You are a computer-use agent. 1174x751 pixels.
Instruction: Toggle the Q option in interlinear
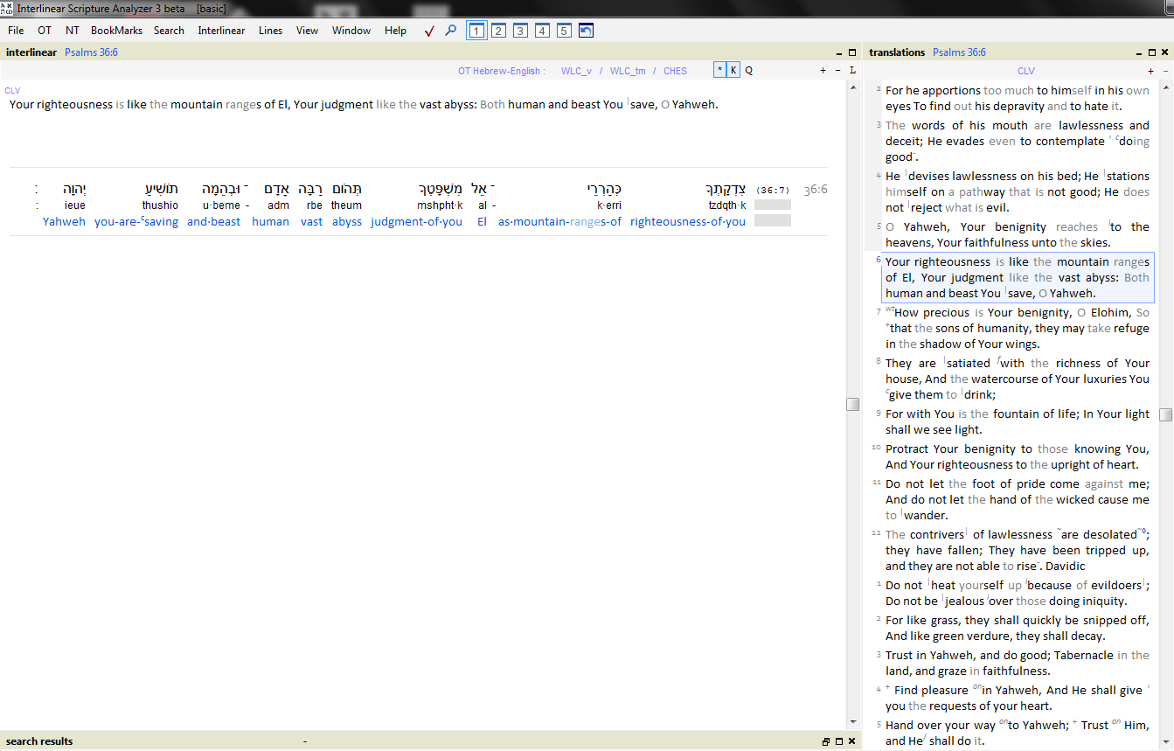pos(748,71)
